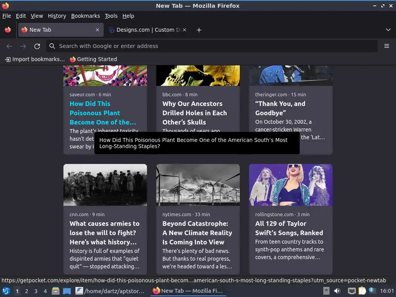The image size is (396, 297).
Task: Open How Did This Poisonous Plant article
Action: [103, 113]
